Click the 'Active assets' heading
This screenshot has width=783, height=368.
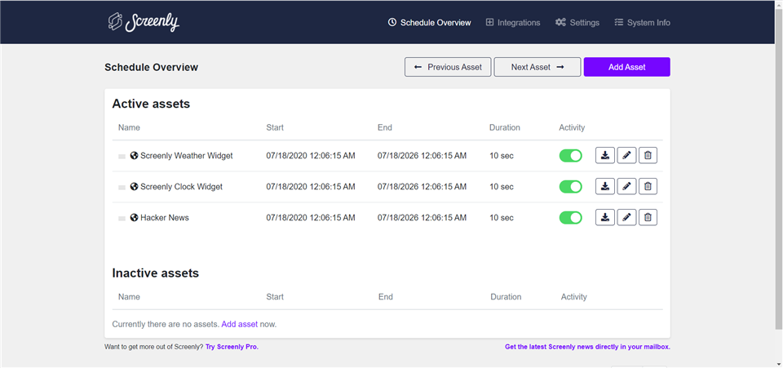pyautogui.click(x=151, y=104)
